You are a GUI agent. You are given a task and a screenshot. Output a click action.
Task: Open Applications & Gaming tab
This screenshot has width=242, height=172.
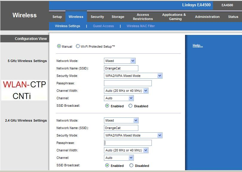174,17
